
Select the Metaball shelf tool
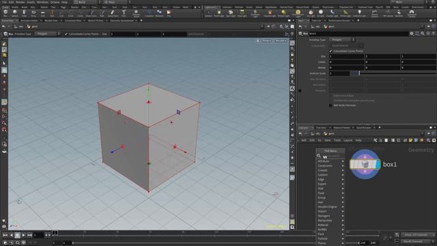click(159, 13)
